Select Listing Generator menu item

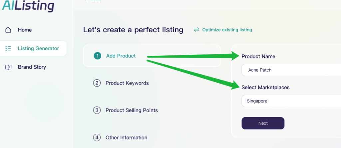coord(38,48)
